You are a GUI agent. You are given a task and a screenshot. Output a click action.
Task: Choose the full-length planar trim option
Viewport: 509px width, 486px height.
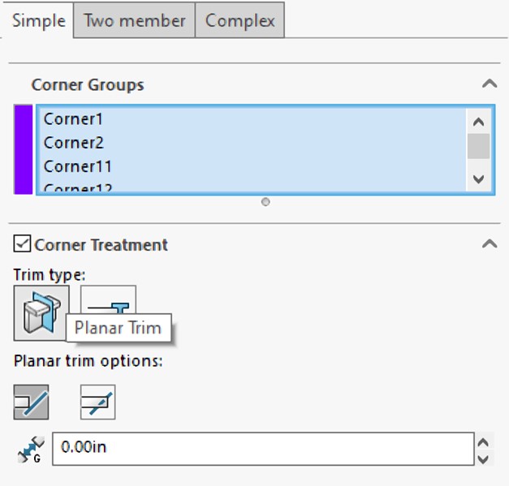[x=31, y=402]
